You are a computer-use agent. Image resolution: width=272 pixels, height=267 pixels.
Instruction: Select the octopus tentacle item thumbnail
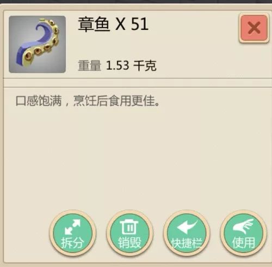[37, 44]
